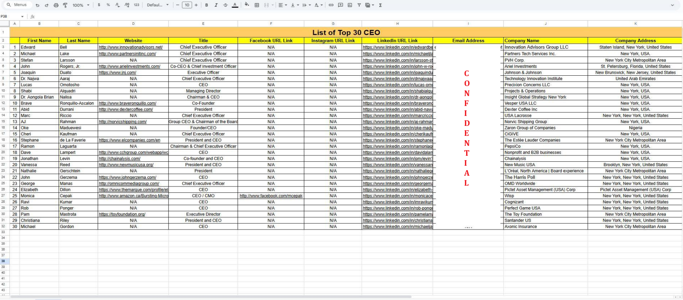Click the Undo arrow icon
This screenshot has height=300, width=683.
(x=37, y=5)
